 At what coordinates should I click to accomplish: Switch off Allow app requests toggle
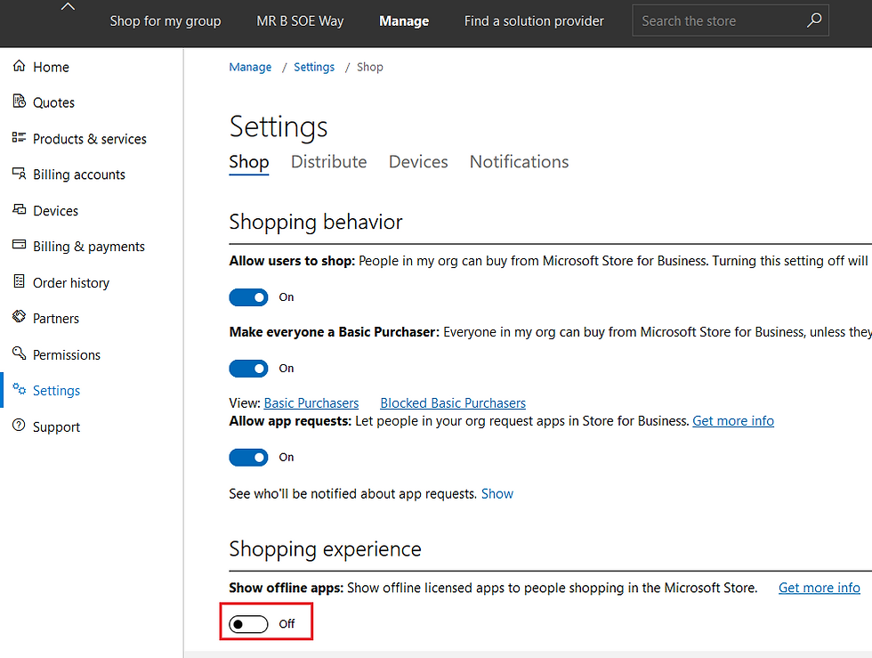point(248,458)
